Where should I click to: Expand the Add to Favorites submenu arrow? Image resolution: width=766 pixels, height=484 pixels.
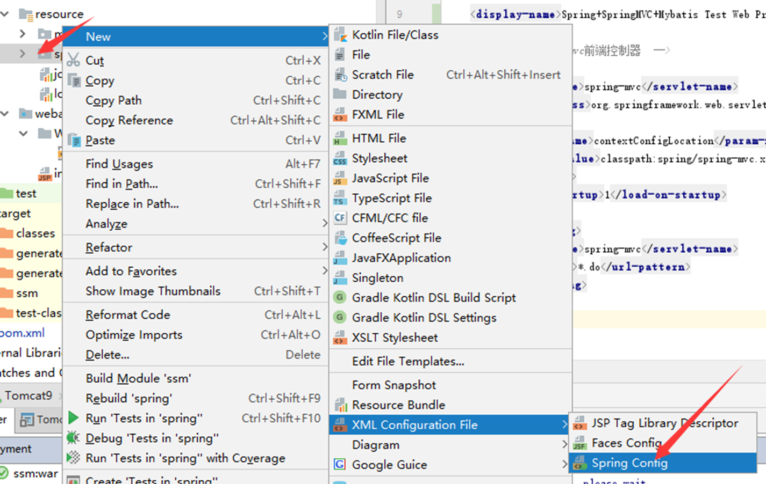325,271
